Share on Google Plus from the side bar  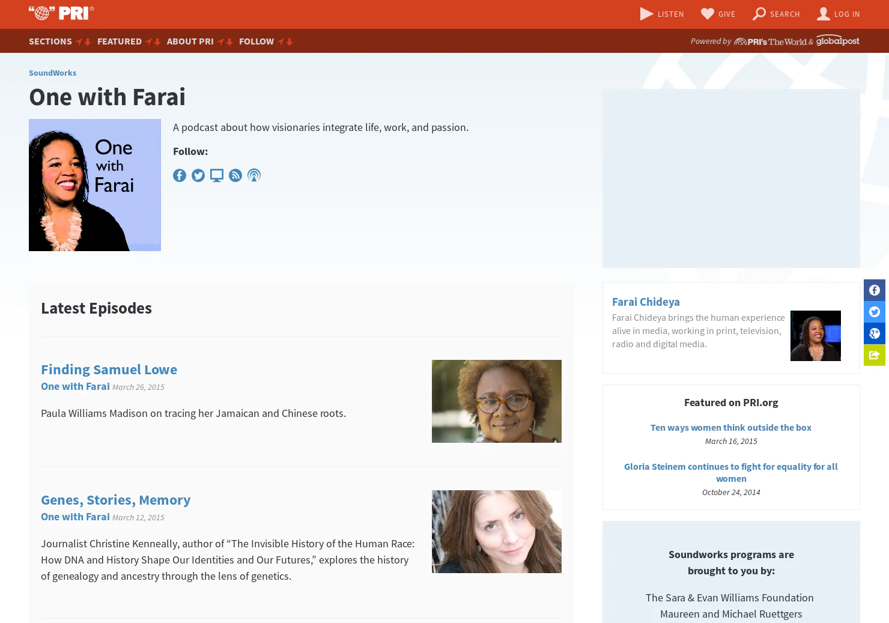click(875, 333)
